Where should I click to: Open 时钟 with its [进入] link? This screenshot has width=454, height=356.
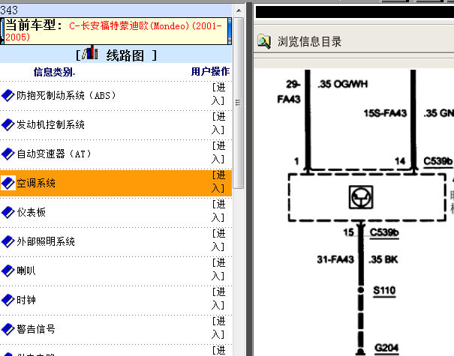(x=218, y=298)
